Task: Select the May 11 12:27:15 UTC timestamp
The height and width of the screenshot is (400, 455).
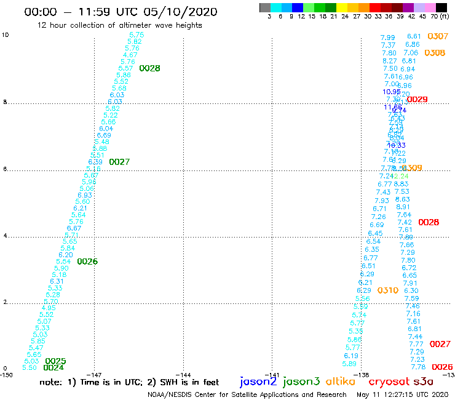Action: click(x=403, y=394)
